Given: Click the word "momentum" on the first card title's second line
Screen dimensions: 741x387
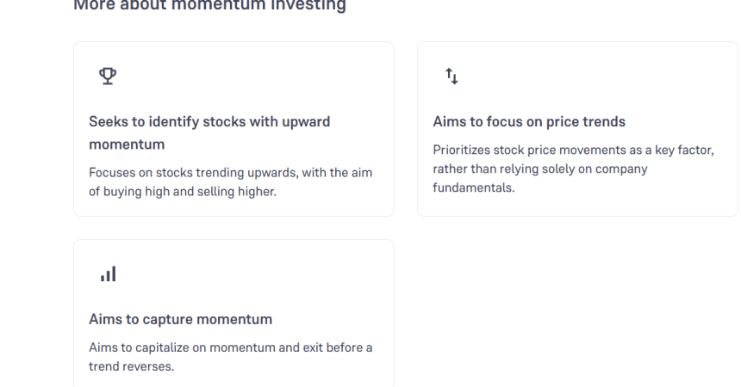Looking at the screenshot, I should (x=127, y=144).
